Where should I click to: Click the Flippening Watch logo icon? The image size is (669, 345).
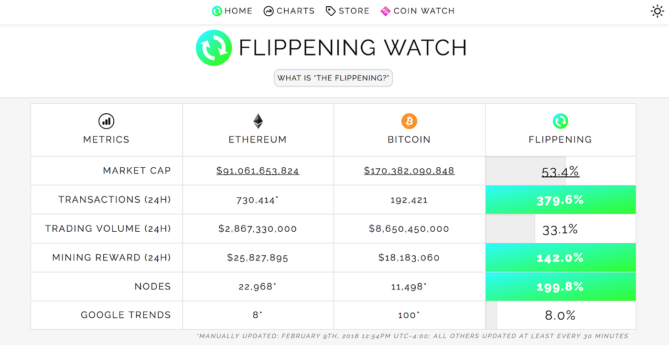pos(214,48)
